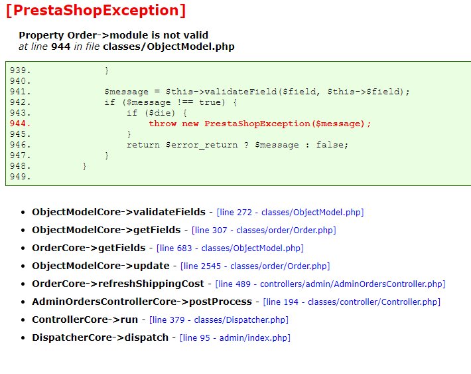Open link line 2545 classes/order/Order.php

(255, 266)
